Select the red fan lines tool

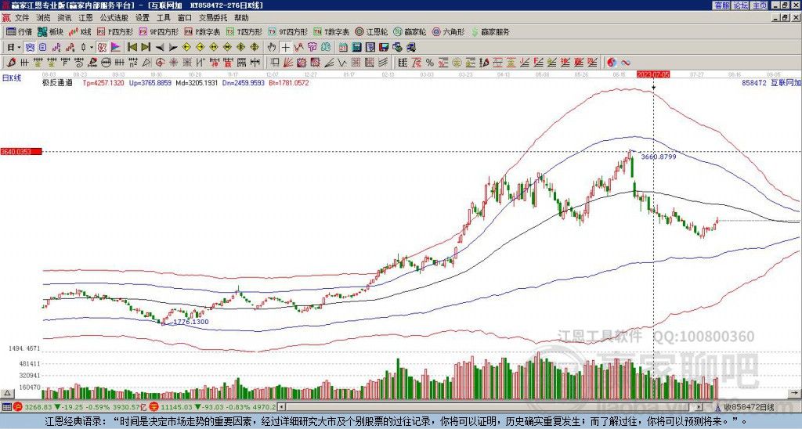click(x=287, y=63)
